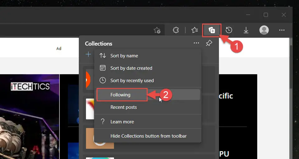Hide Collections button from toolbar
Viewport: 299px width, 159px height.
[x=148, y=136]
